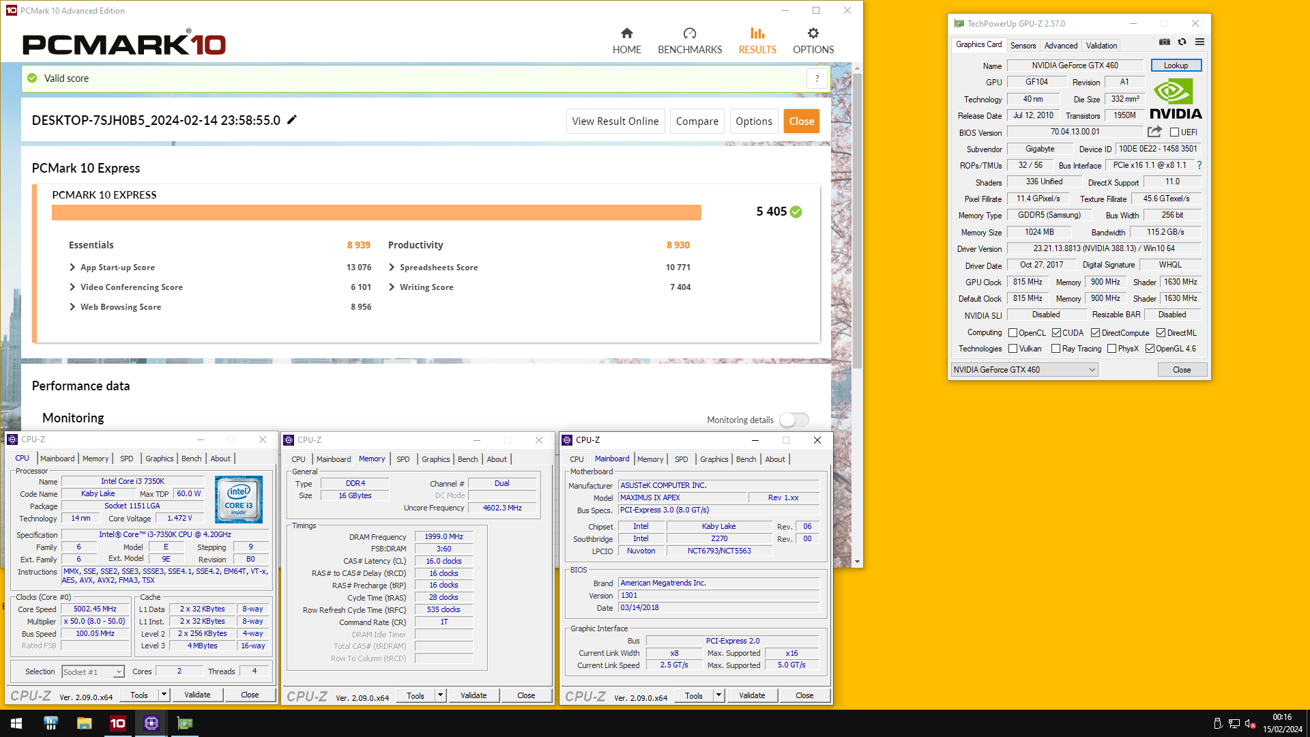The image size is (1310, 737).
Task: Click the taskbar clock and date
Action: [1282, 723]
